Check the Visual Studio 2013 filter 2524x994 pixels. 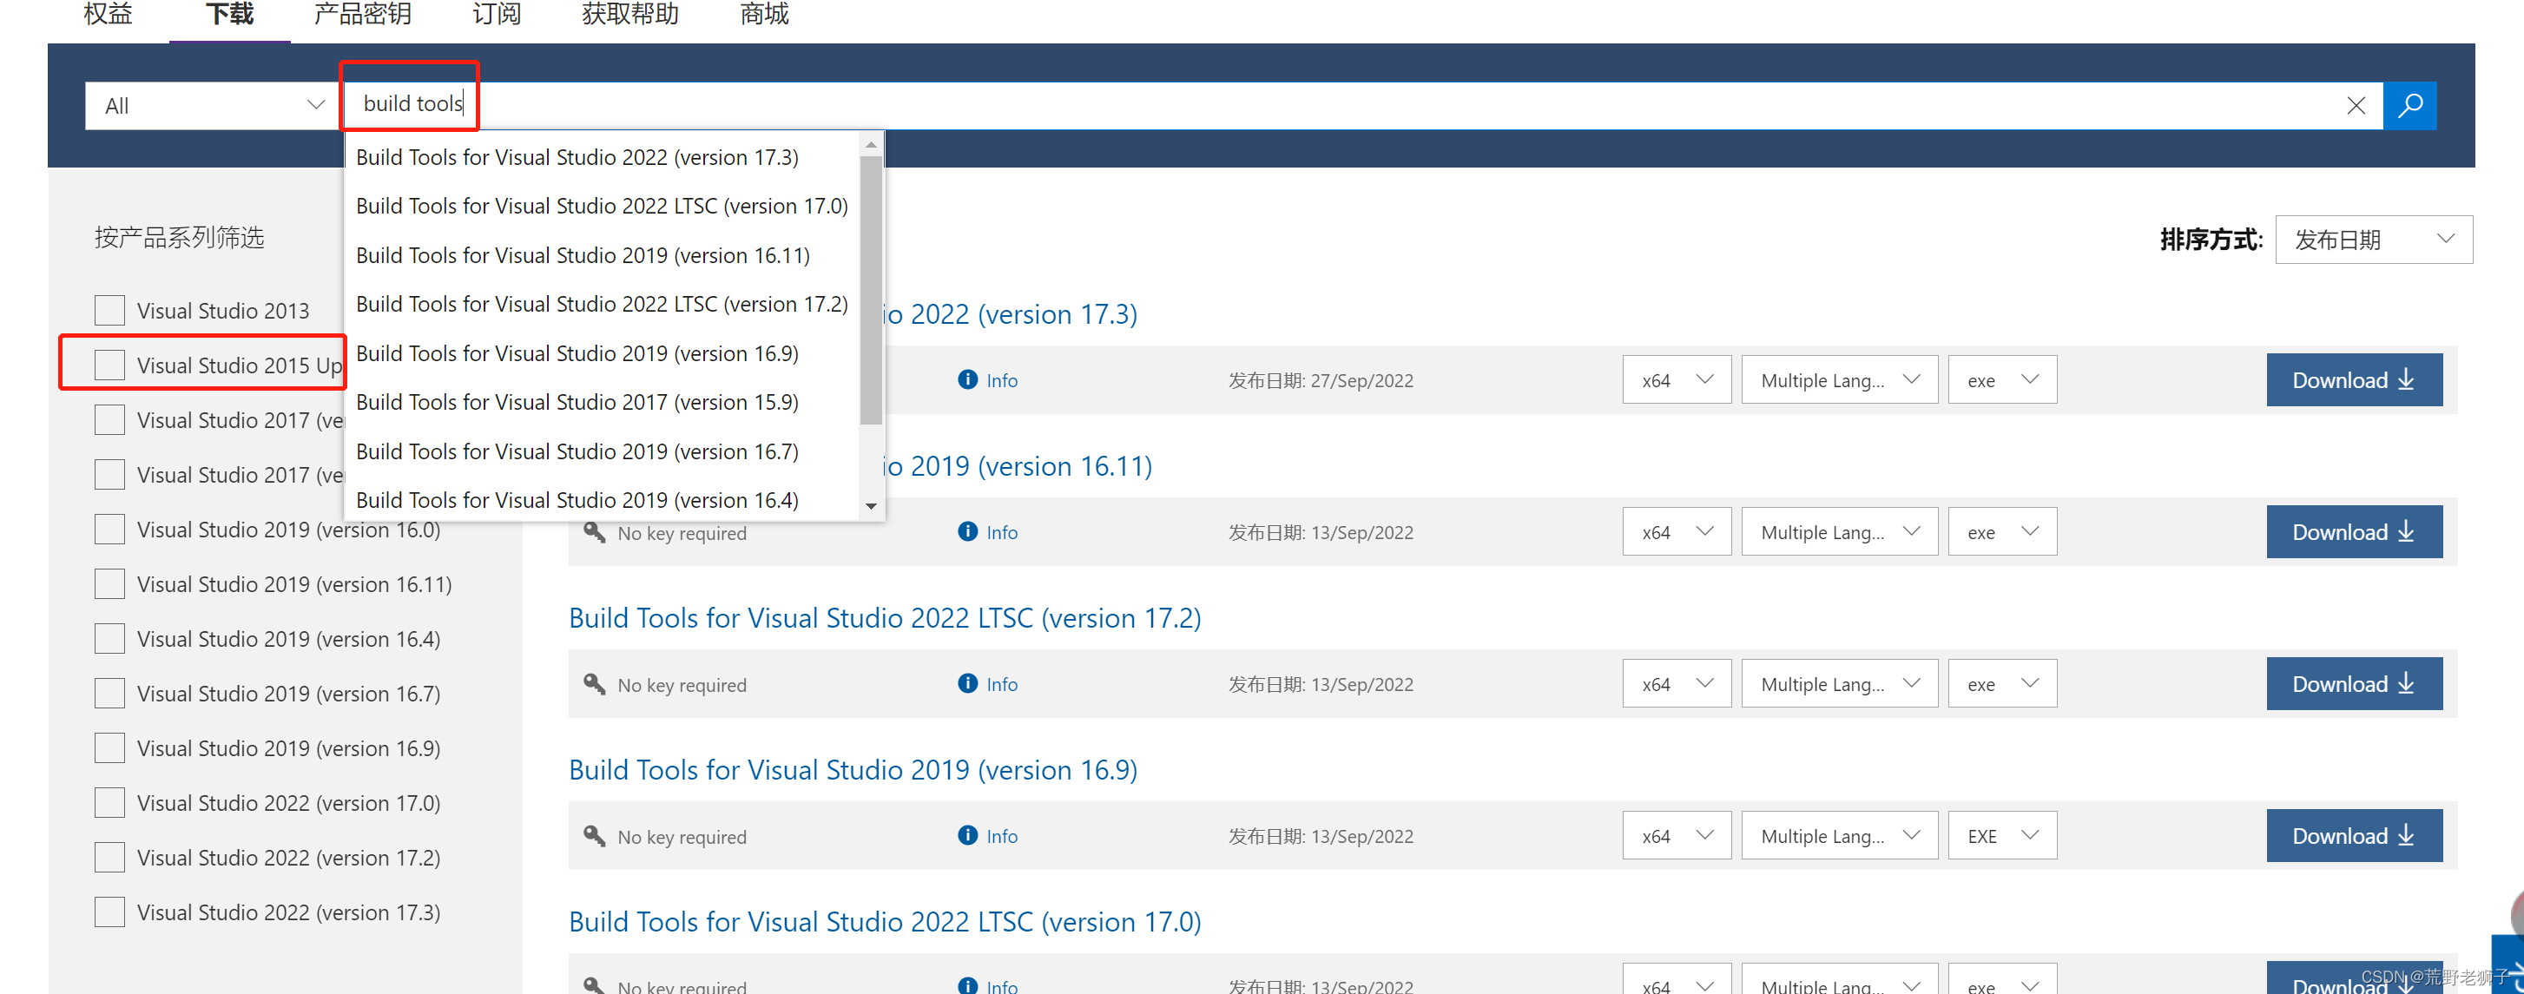tap(109, 311)
